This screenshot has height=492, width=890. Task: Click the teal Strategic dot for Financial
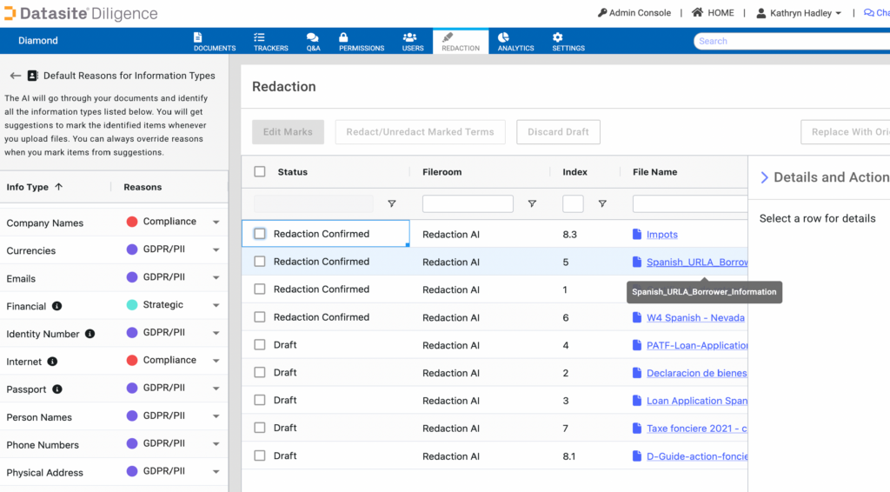coord(132,305)
